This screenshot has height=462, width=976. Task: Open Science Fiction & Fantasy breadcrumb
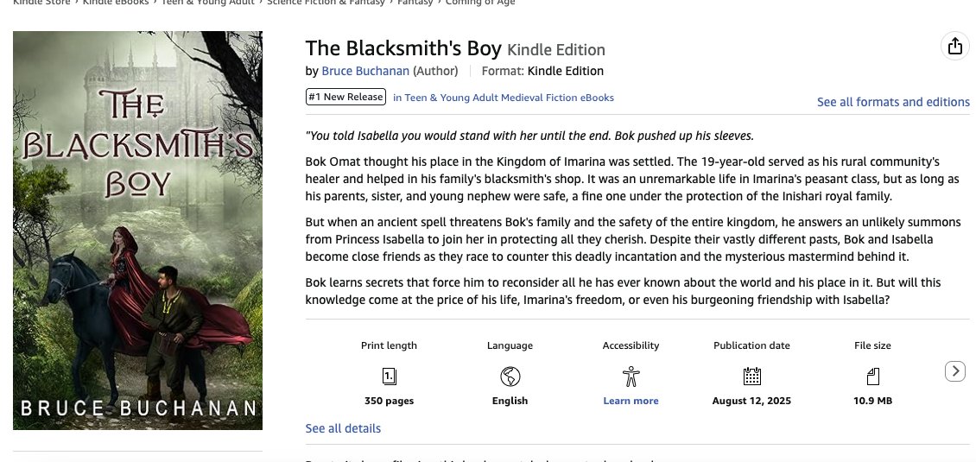[x=326, y=3]
